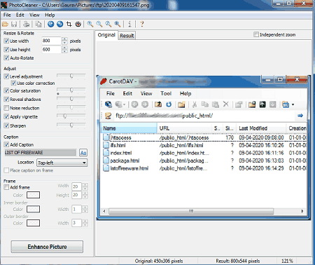Select the Crop tool
The image size is (315, 265).
(x=69, y=24)
